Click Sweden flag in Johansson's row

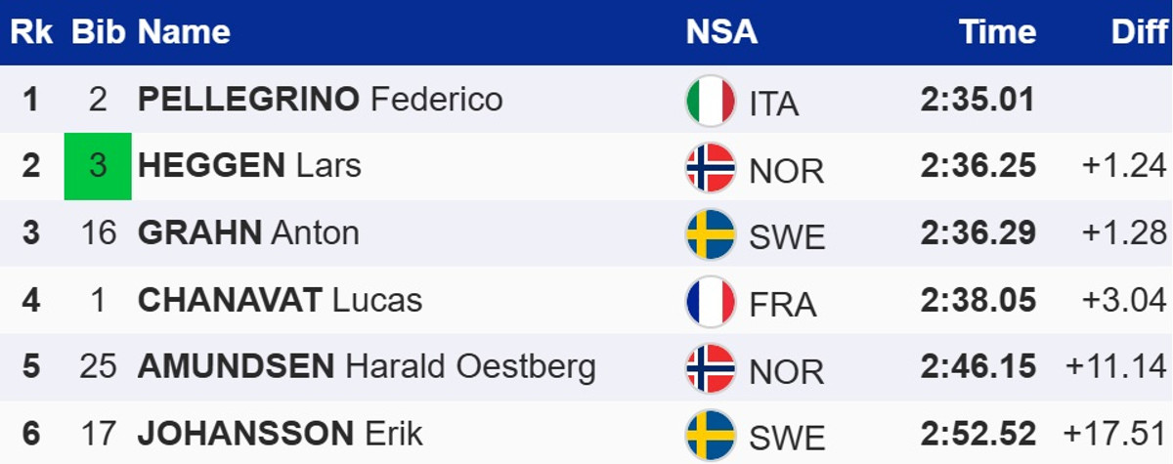click(711, 434)
